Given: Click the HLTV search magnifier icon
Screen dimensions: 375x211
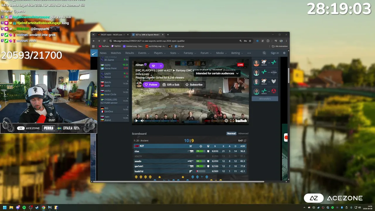Looking at the screenshot, I should (x=264, y=53).
